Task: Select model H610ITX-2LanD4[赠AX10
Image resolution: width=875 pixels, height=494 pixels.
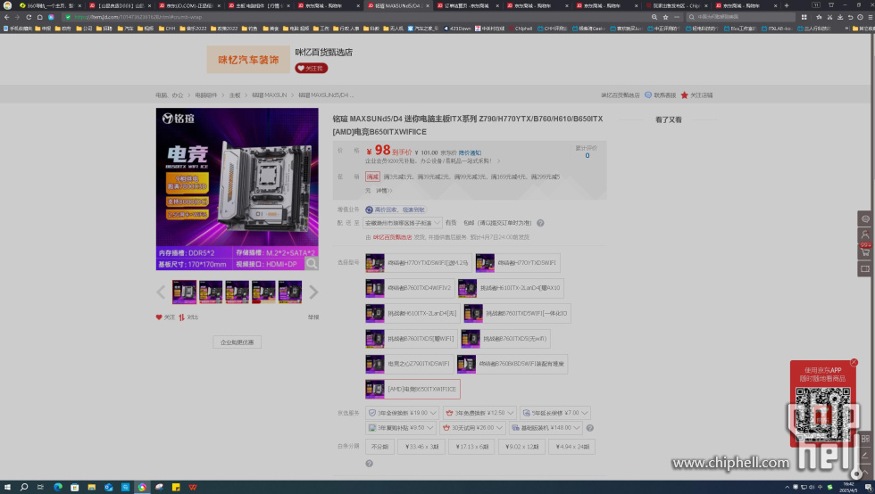Action: (x=511, y=288)
